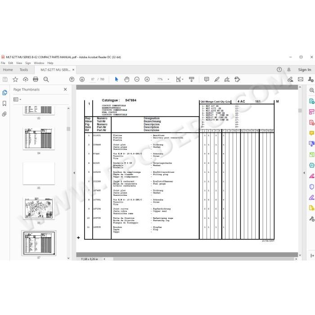Print the document with printer icon
This screenshot has height=315, width=315.
(x=36, y=79)
